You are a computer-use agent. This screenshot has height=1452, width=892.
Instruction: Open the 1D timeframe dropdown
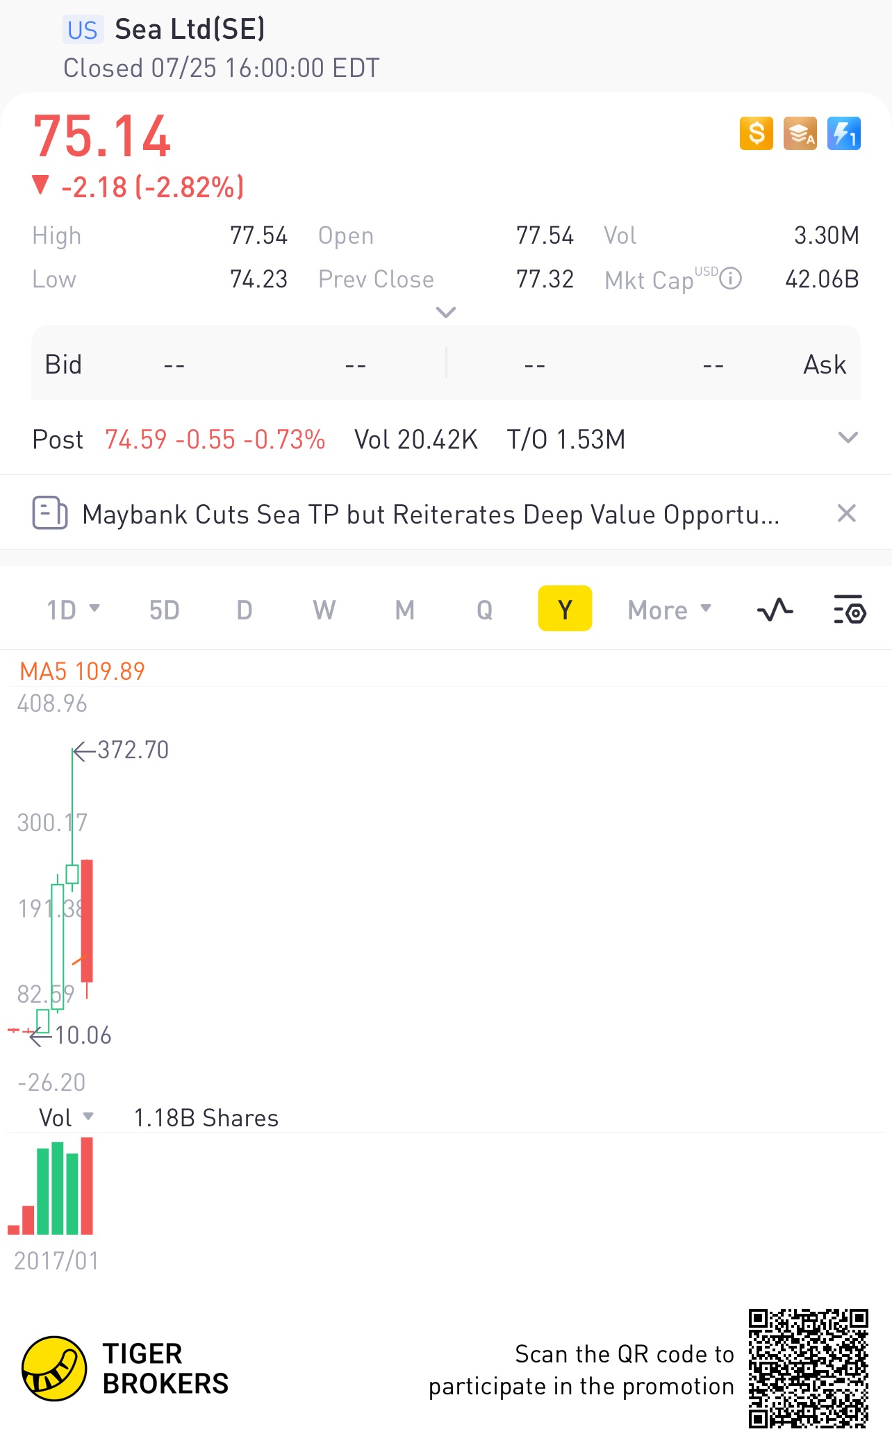pyautogui.click(x=73, y=610)
